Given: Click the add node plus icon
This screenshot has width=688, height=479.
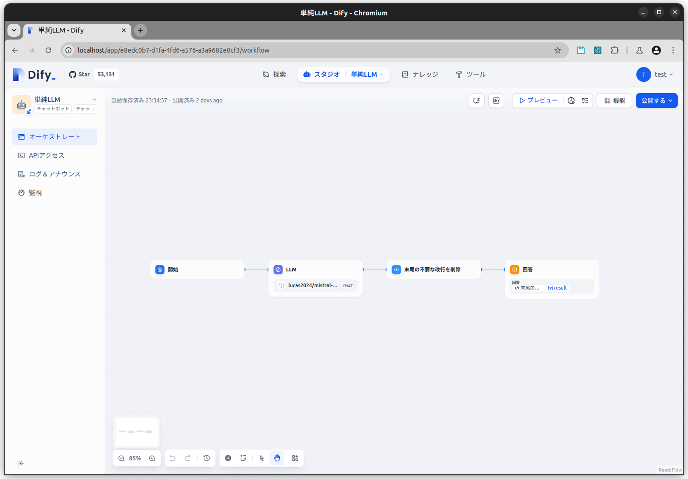Looking at the screenshot, I should click(228, 459).
